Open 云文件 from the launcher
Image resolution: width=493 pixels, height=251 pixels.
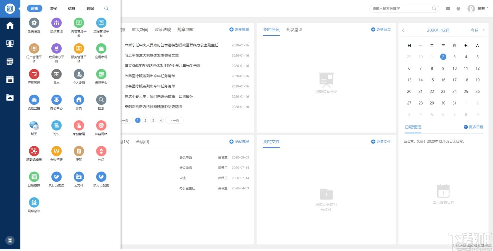tap(79, 179)
